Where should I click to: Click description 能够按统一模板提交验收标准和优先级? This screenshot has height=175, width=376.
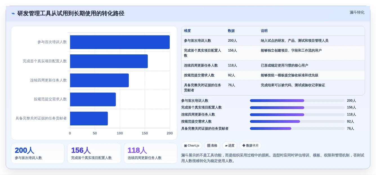[290, 75]
